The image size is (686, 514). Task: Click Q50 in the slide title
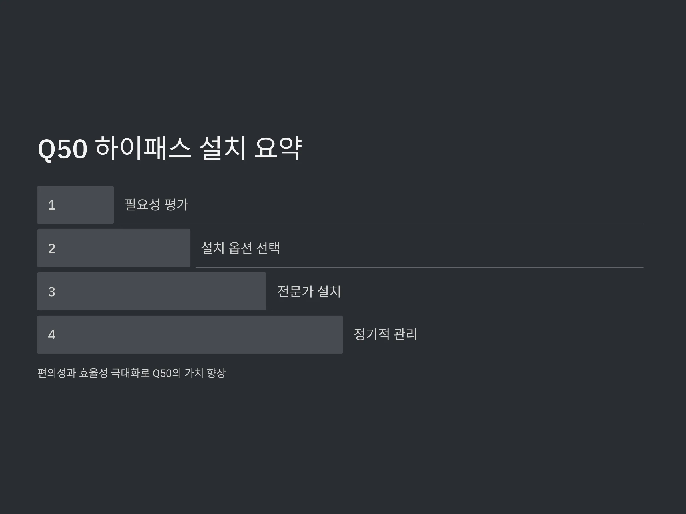(x=62, y=149)
